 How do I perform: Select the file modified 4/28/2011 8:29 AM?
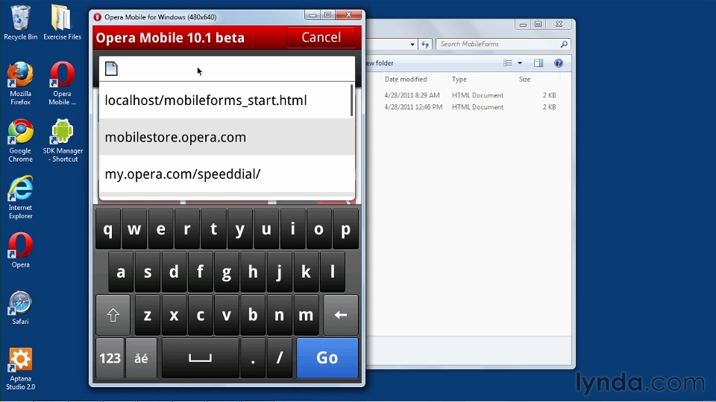click(x=468, y=95)
